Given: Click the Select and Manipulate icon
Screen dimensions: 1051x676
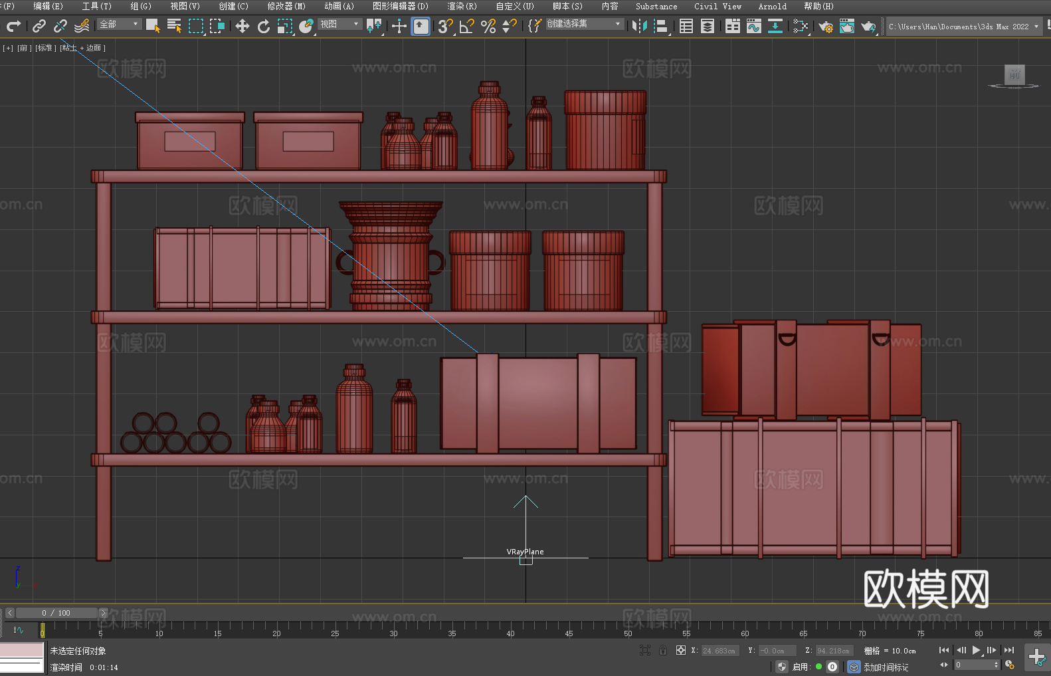Looking at the screenshot, I should coord(399,26).
